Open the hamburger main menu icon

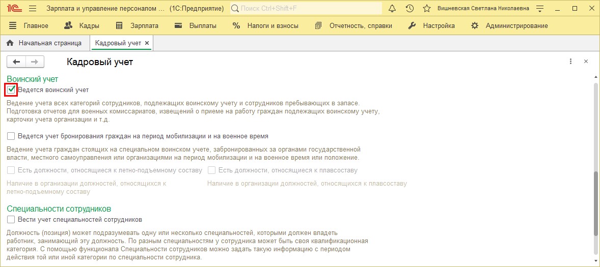pyautogui.click(x=33, y=9)
